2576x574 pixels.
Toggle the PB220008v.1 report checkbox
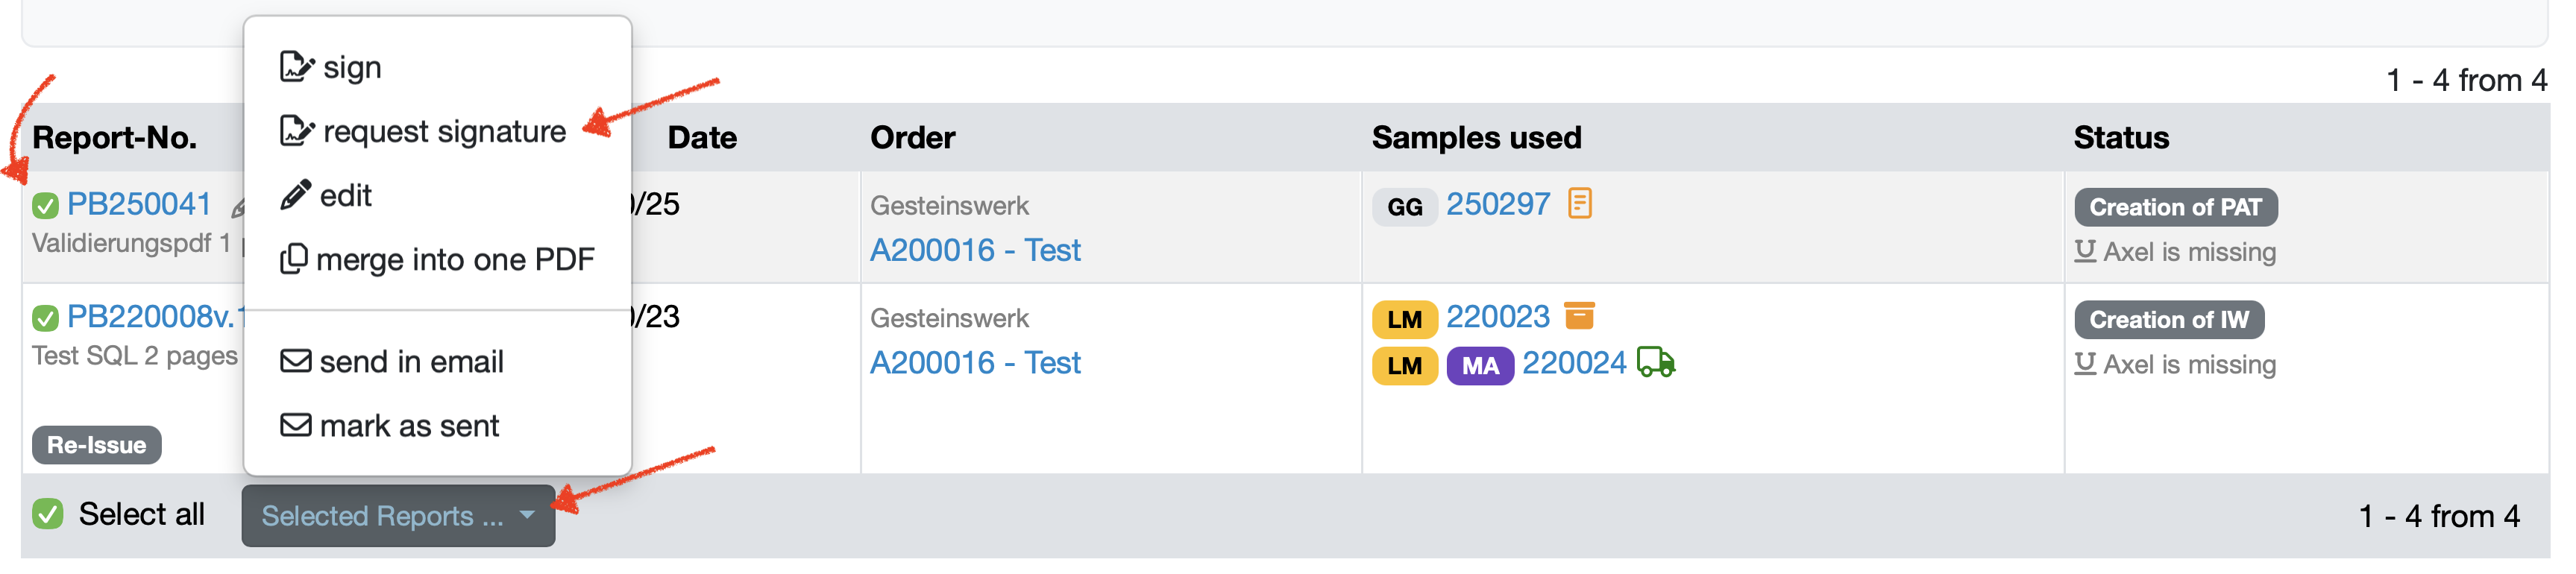pos(45,319)
